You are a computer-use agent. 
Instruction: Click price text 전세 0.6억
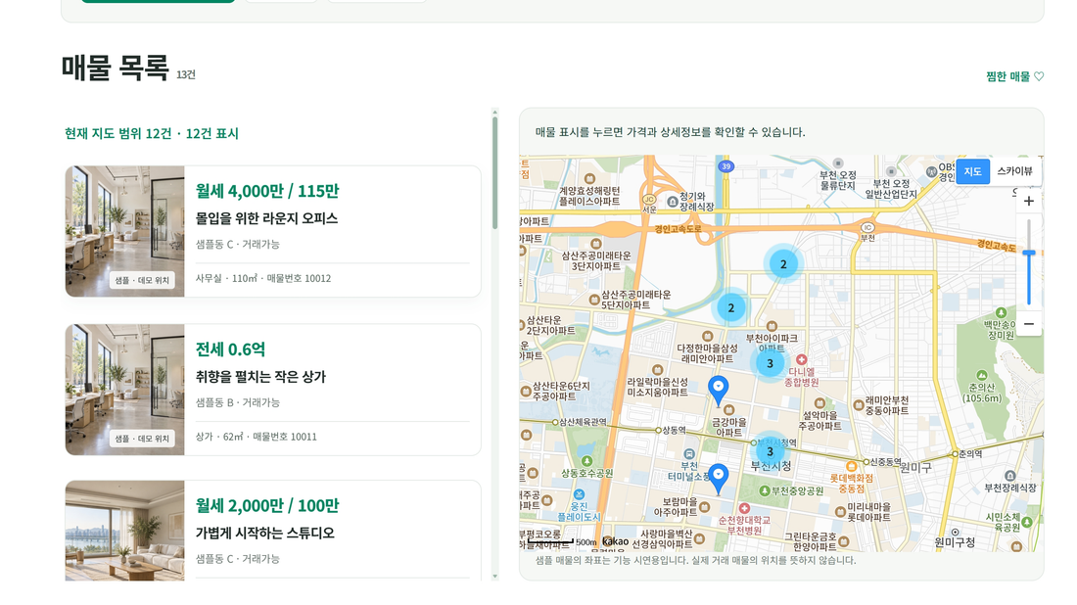(230, 349)
